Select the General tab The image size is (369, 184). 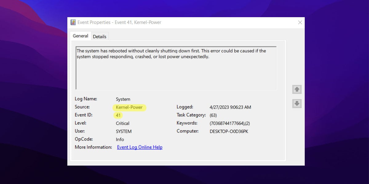[80, 36]
